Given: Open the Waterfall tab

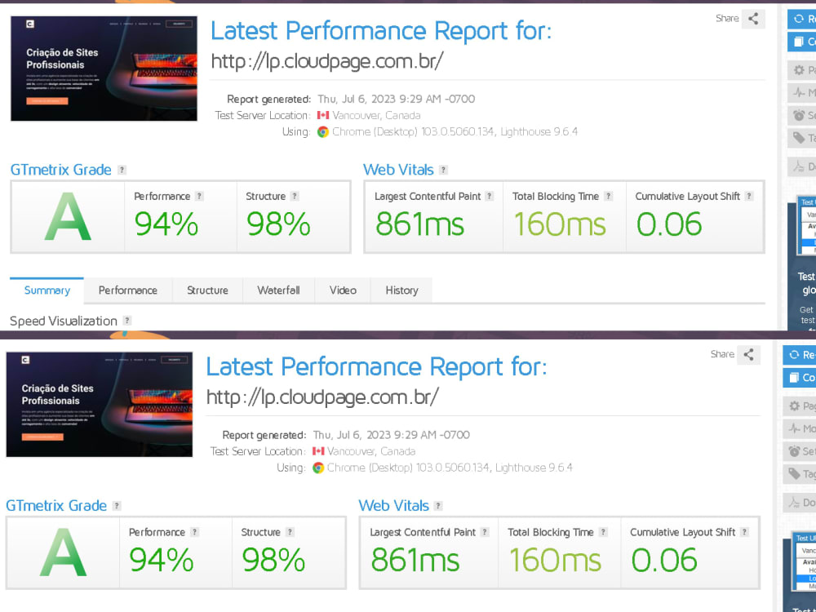Looking at the screenshot, I should pyautogui.click(x=278, y=290).
